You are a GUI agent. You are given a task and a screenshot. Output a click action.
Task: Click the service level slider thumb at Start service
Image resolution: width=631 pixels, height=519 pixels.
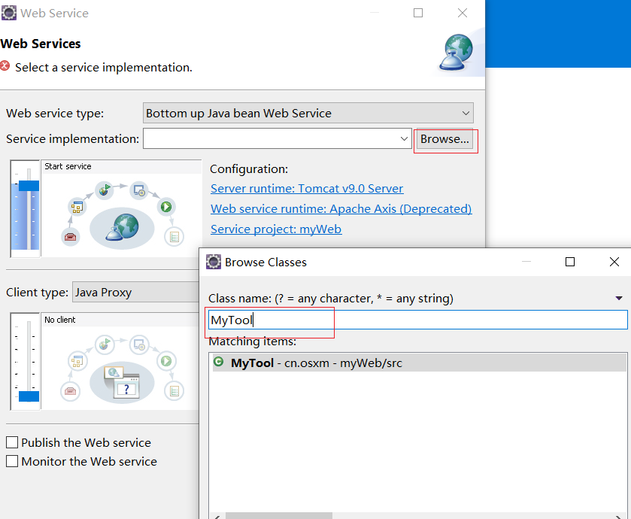(29, 186)
